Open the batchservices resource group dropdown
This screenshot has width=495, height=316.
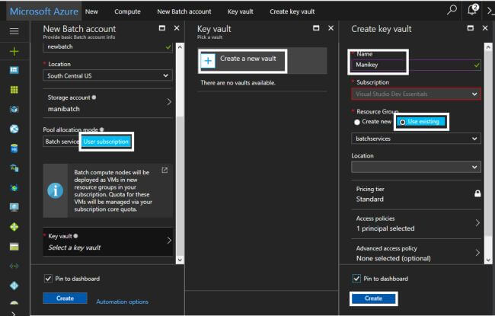pyautogui.click(x=416, y=139)
